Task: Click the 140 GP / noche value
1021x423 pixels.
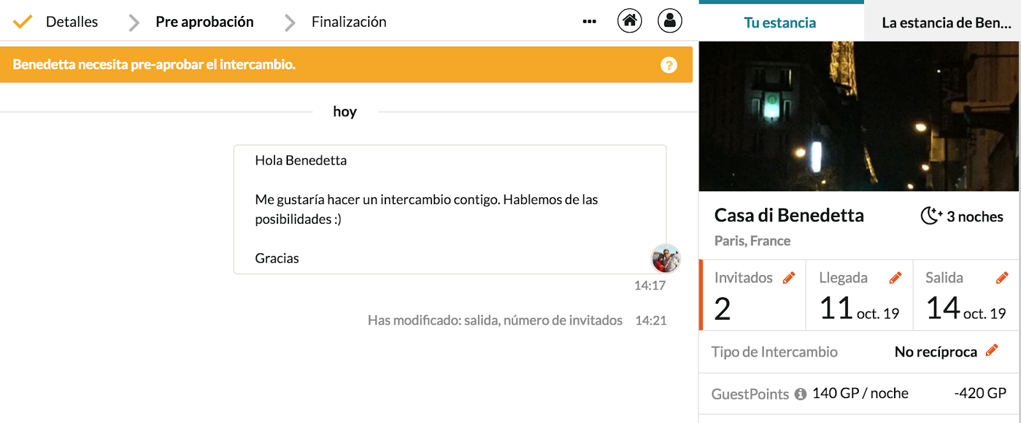Action: 860,394
